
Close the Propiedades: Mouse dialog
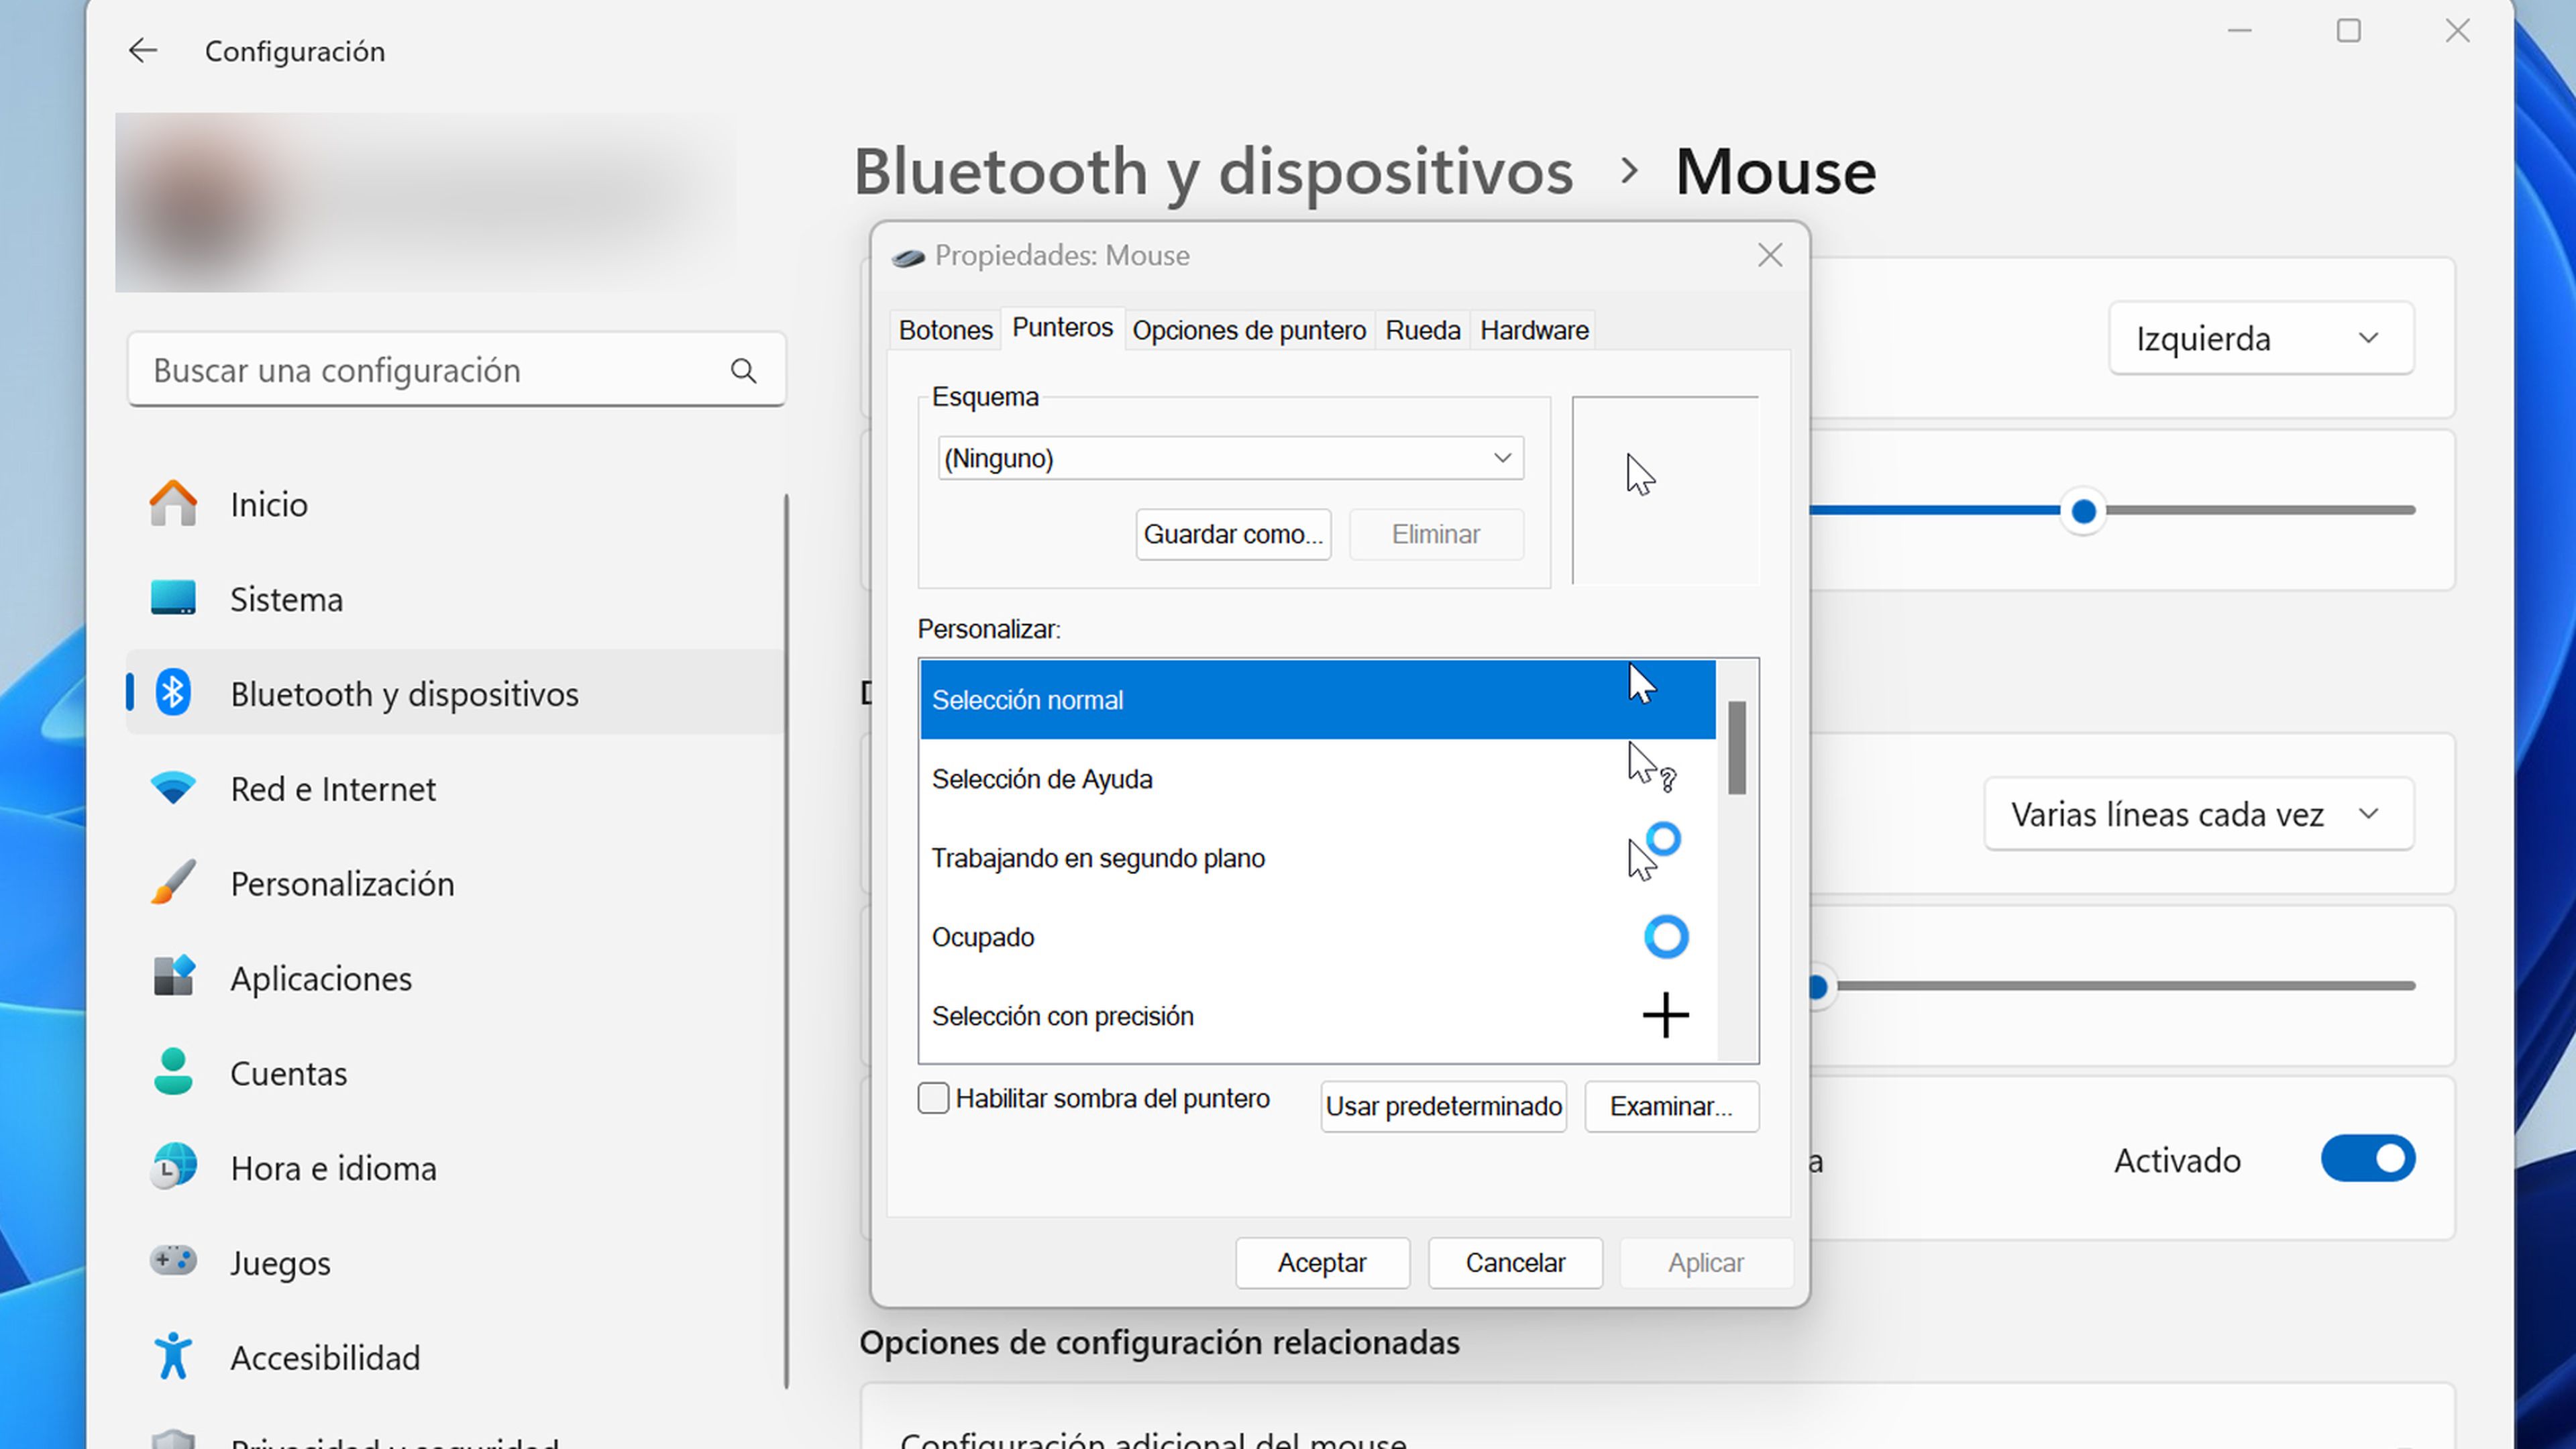tap(1770, 256)
